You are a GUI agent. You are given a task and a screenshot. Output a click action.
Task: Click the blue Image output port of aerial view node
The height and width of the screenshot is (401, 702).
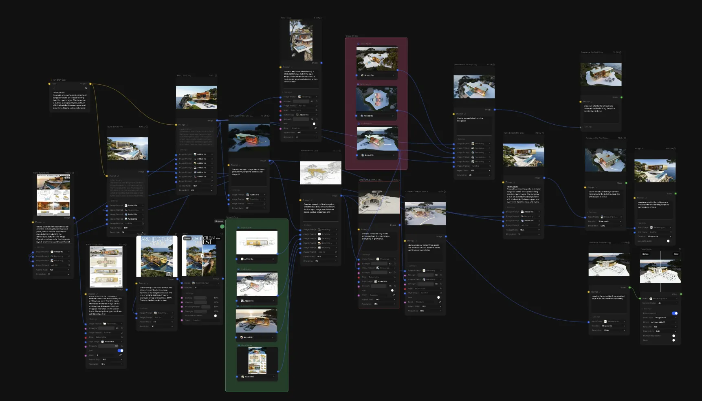click(x=495, y=110)
